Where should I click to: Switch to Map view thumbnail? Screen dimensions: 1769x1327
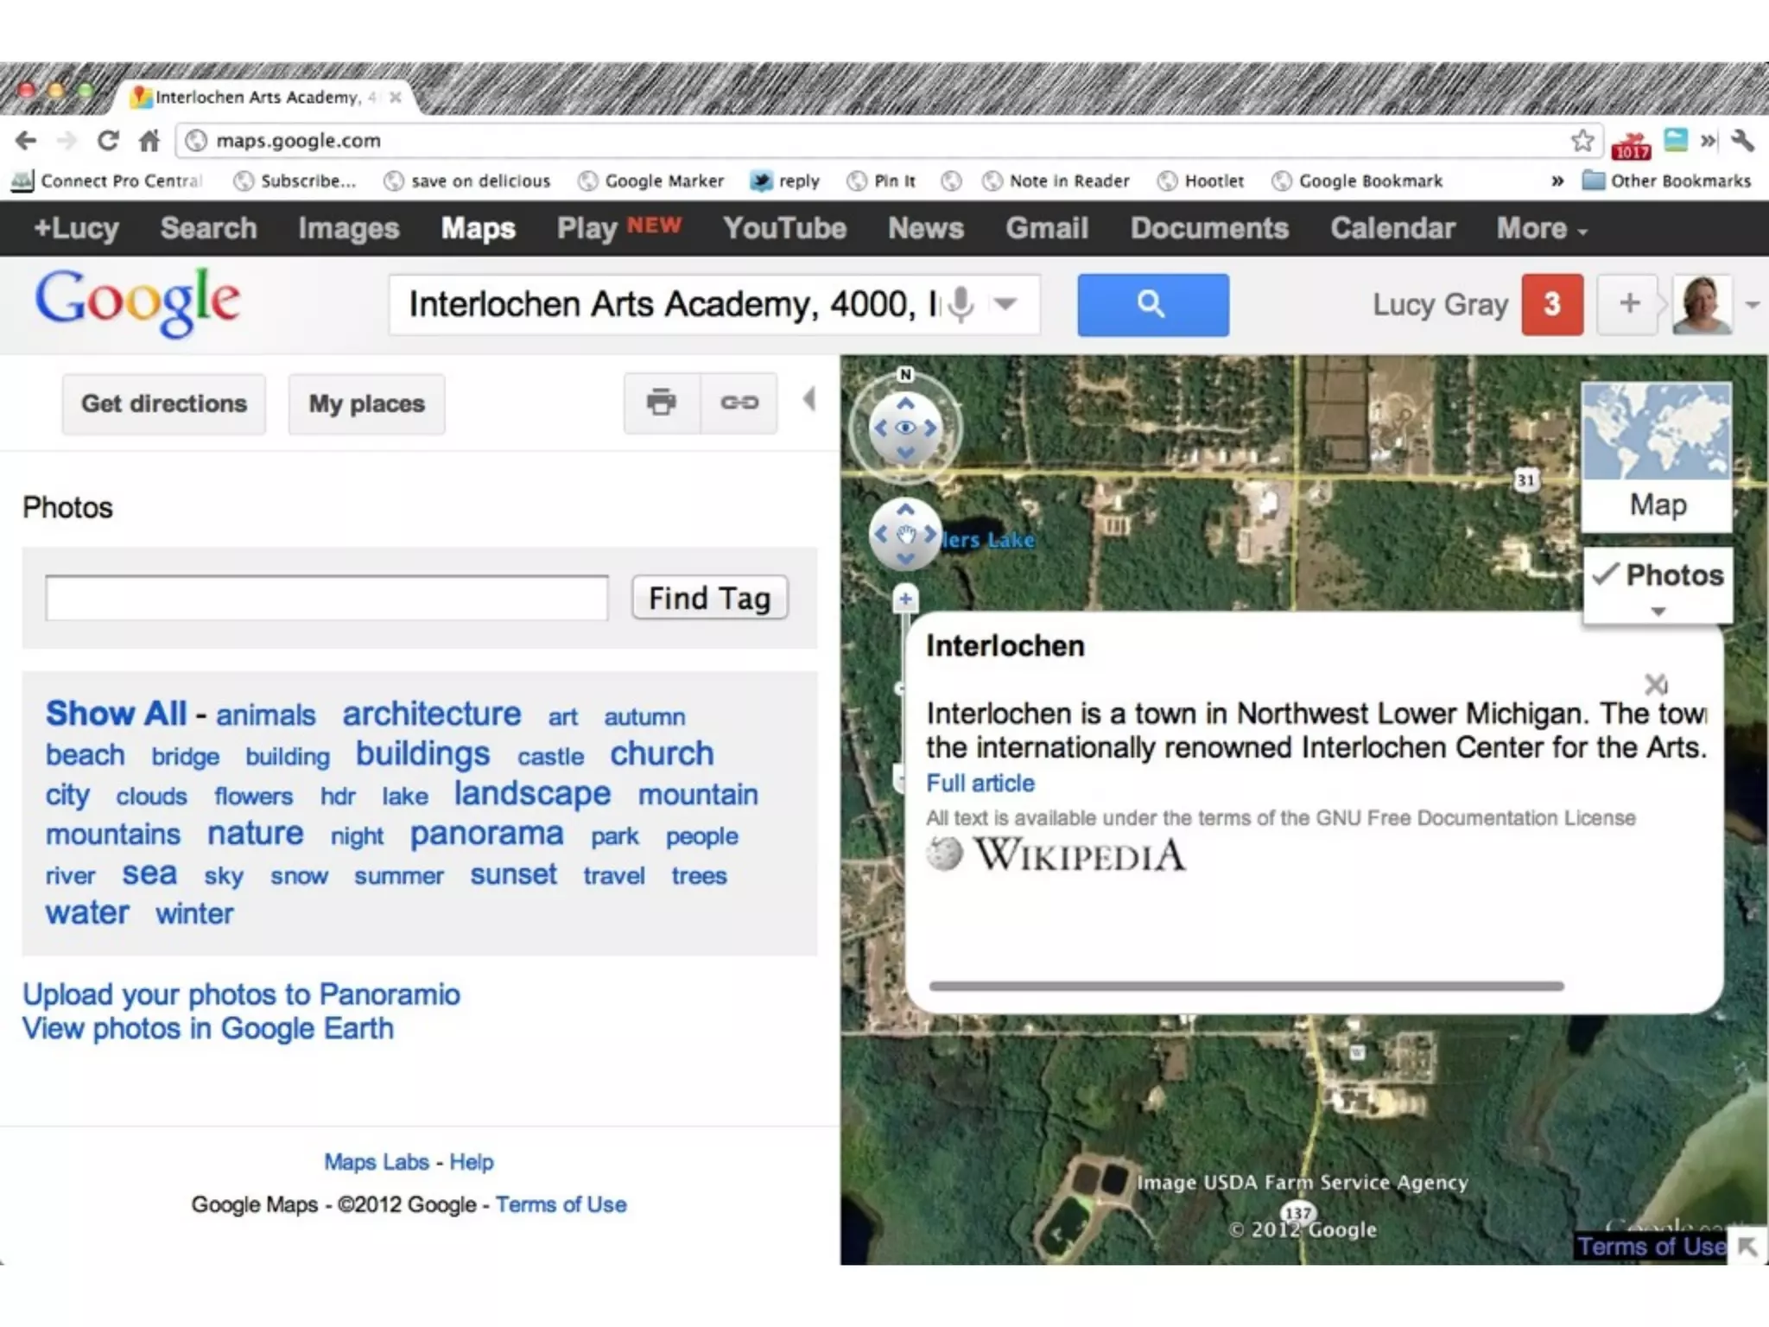1656,456
